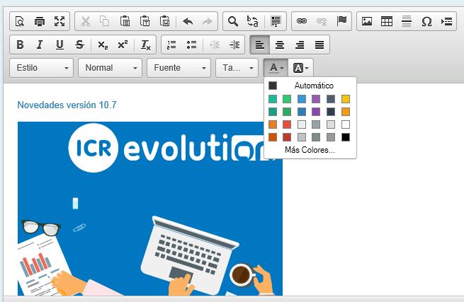The height and width of the screenshot is (302, 464).
Task: Choose the Automático color option
Action: click(x=310, y=86)
